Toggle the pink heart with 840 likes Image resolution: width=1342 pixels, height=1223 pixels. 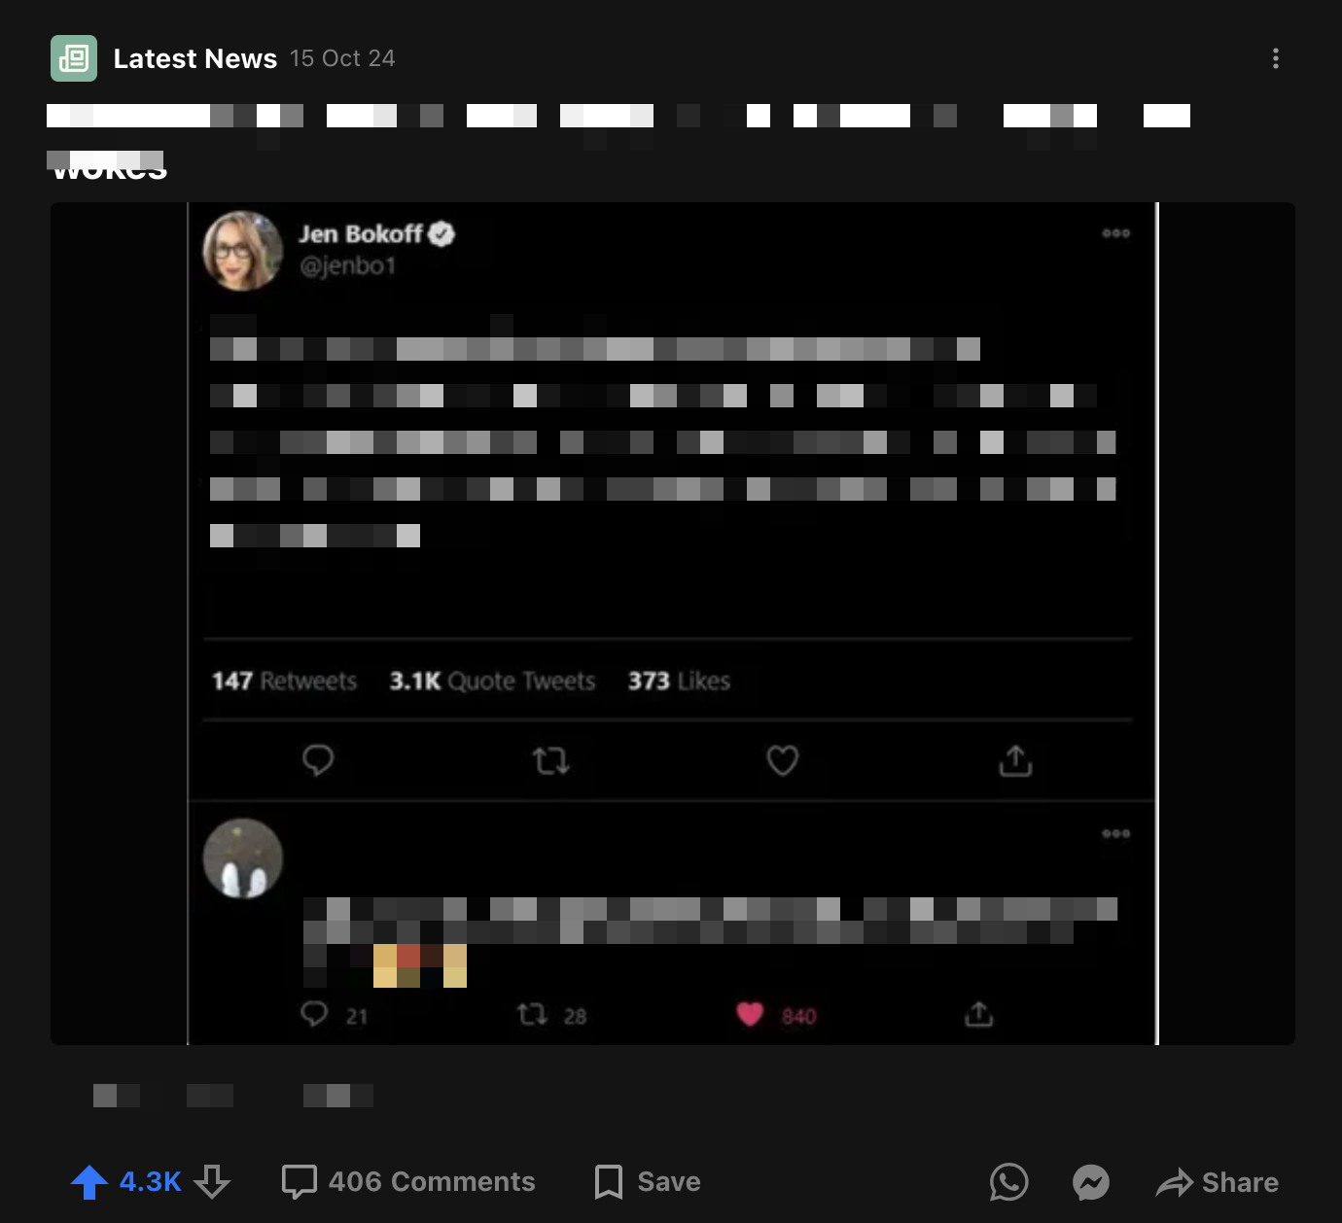click(750, 1014)
